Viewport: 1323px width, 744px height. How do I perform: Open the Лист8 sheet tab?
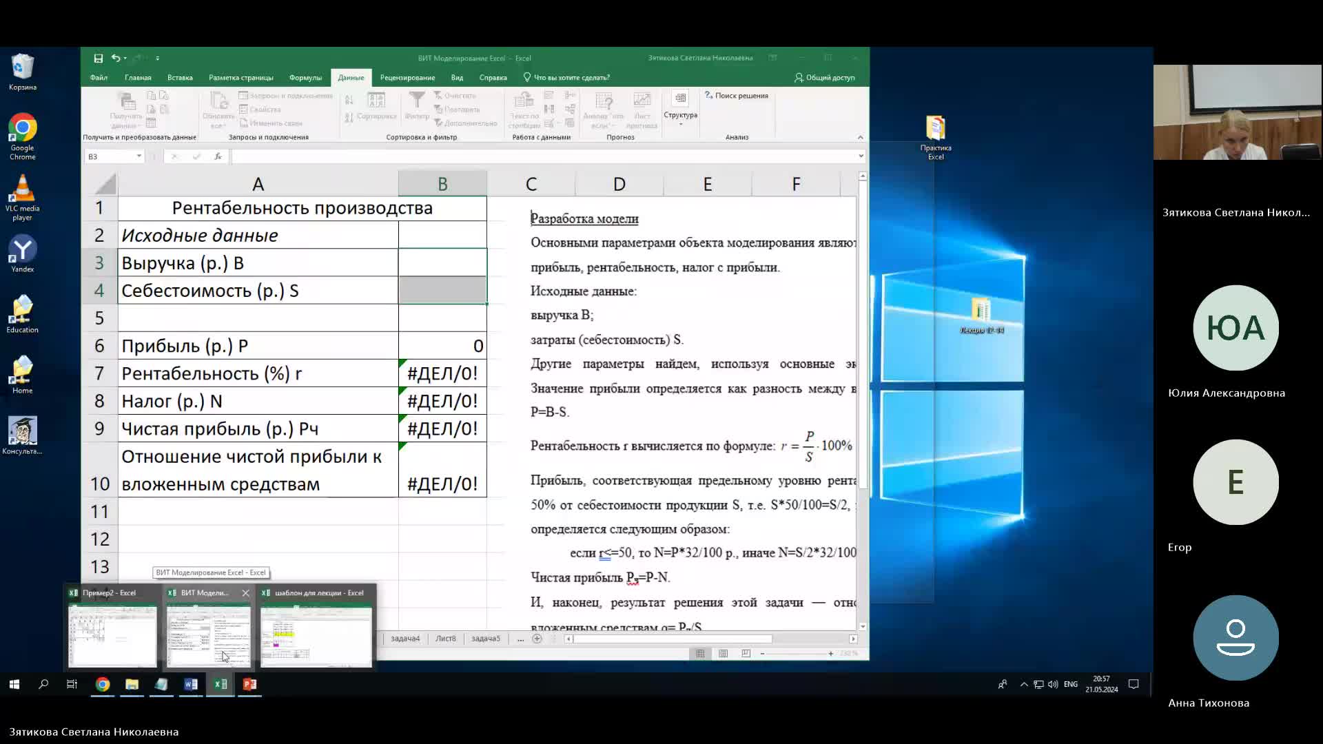click(446, 639)
